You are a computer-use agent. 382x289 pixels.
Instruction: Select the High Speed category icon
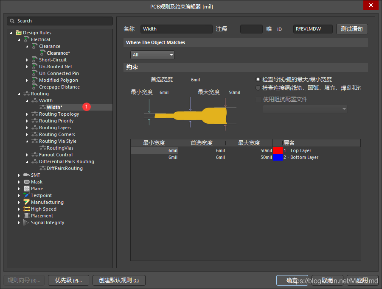[x=26, y=209]
